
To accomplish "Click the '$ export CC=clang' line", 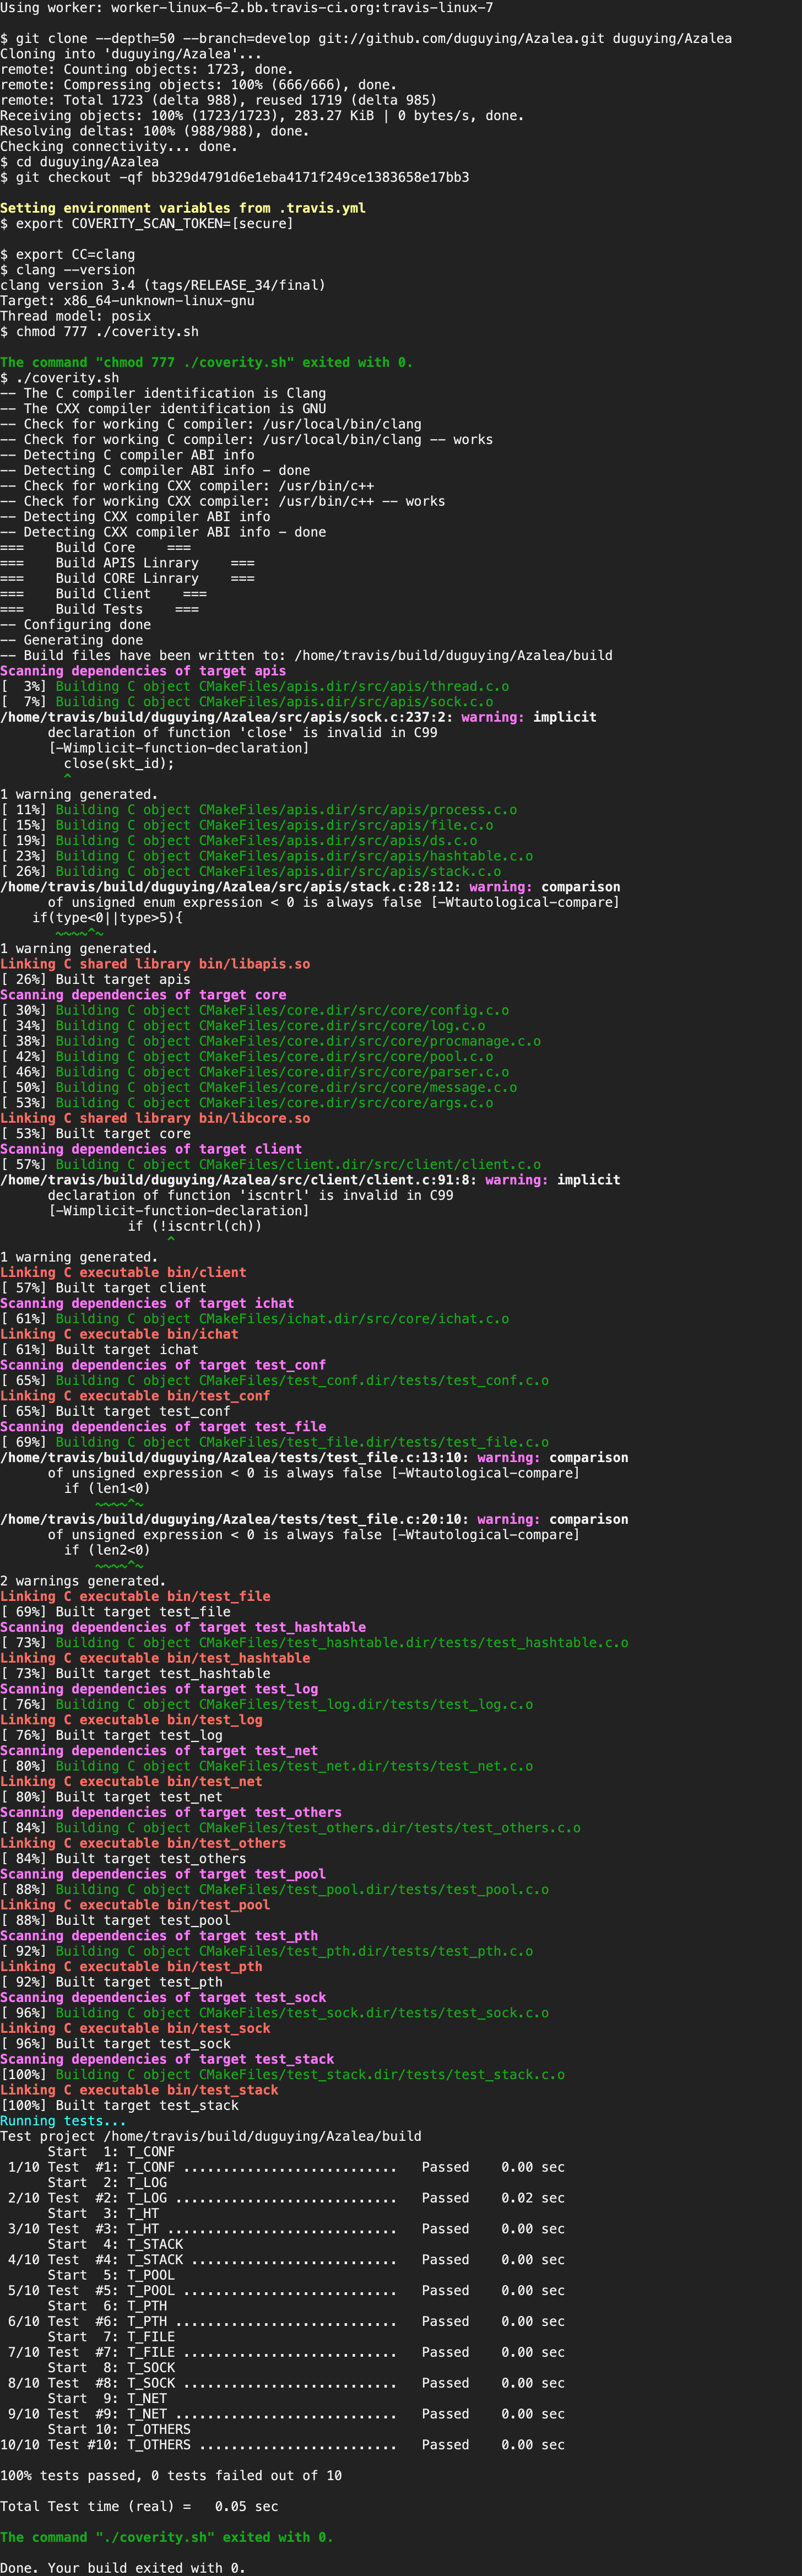I will (x=68, y=255).
